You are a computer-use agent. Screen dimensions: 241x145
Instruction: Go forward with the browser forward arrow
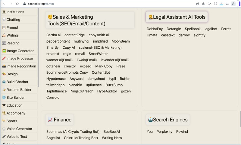point(11,4)
